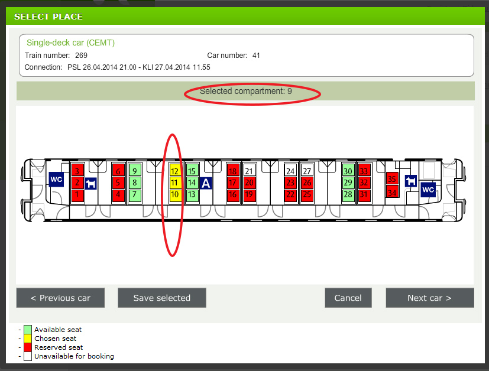This screenshot has height=371, width=489.
Task: Select available seat 14
Action: point(192,183)
